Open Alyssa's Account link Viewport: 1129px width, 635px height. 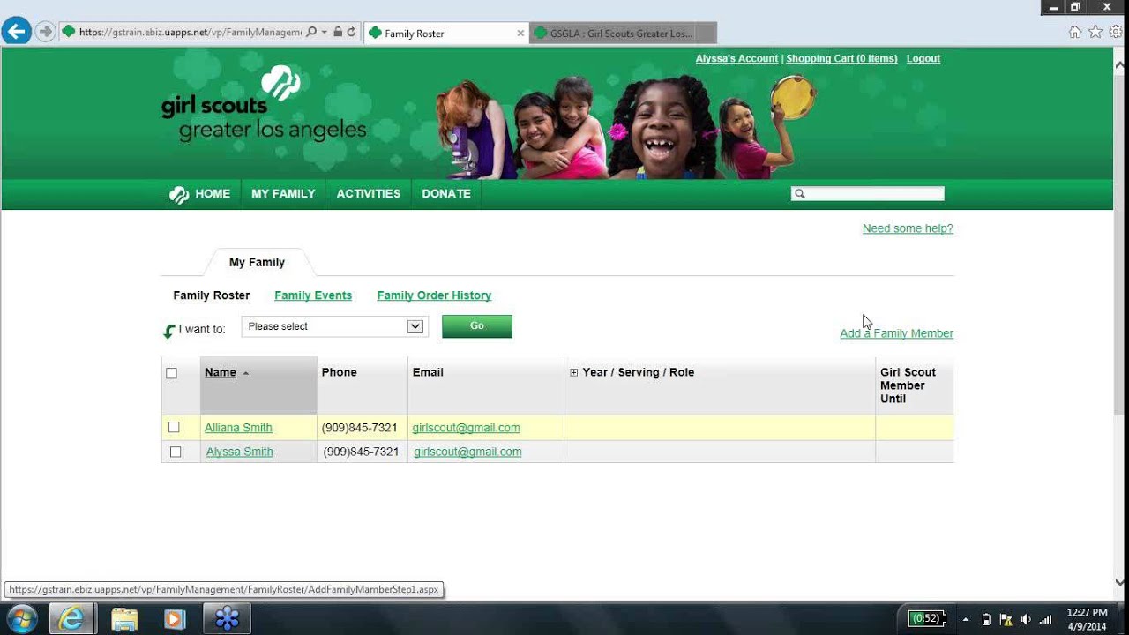(736, 59)
